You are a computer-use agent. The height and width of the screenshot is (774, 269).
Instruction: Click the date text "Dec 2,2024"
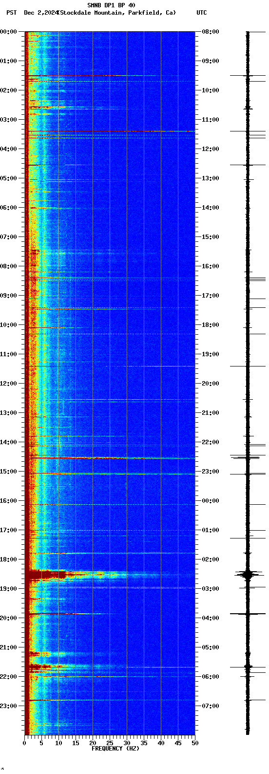pyautogui.click(x=41, y=13)
